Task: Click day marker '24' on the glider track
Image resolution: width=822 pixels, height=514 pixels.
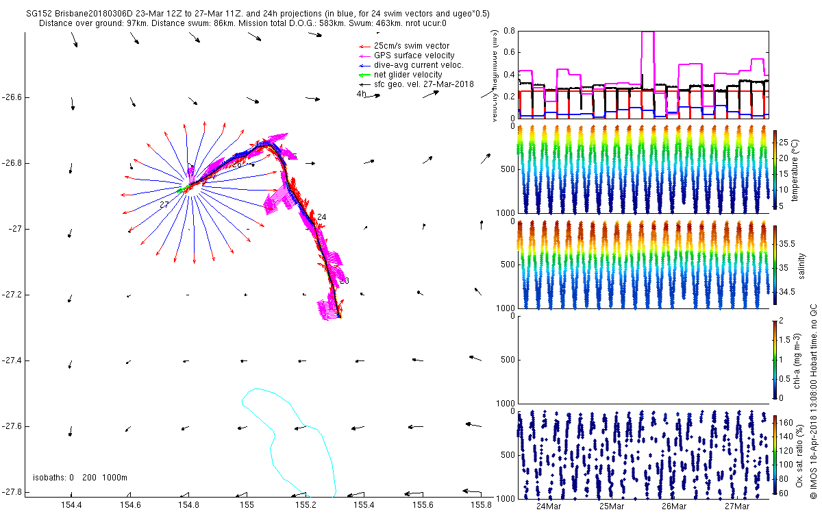Action: (322, 217)
